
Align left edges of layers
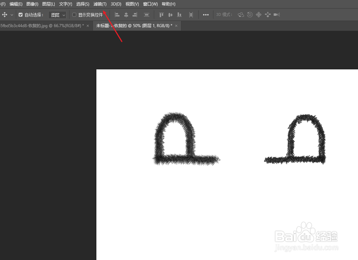click(117, 15)
